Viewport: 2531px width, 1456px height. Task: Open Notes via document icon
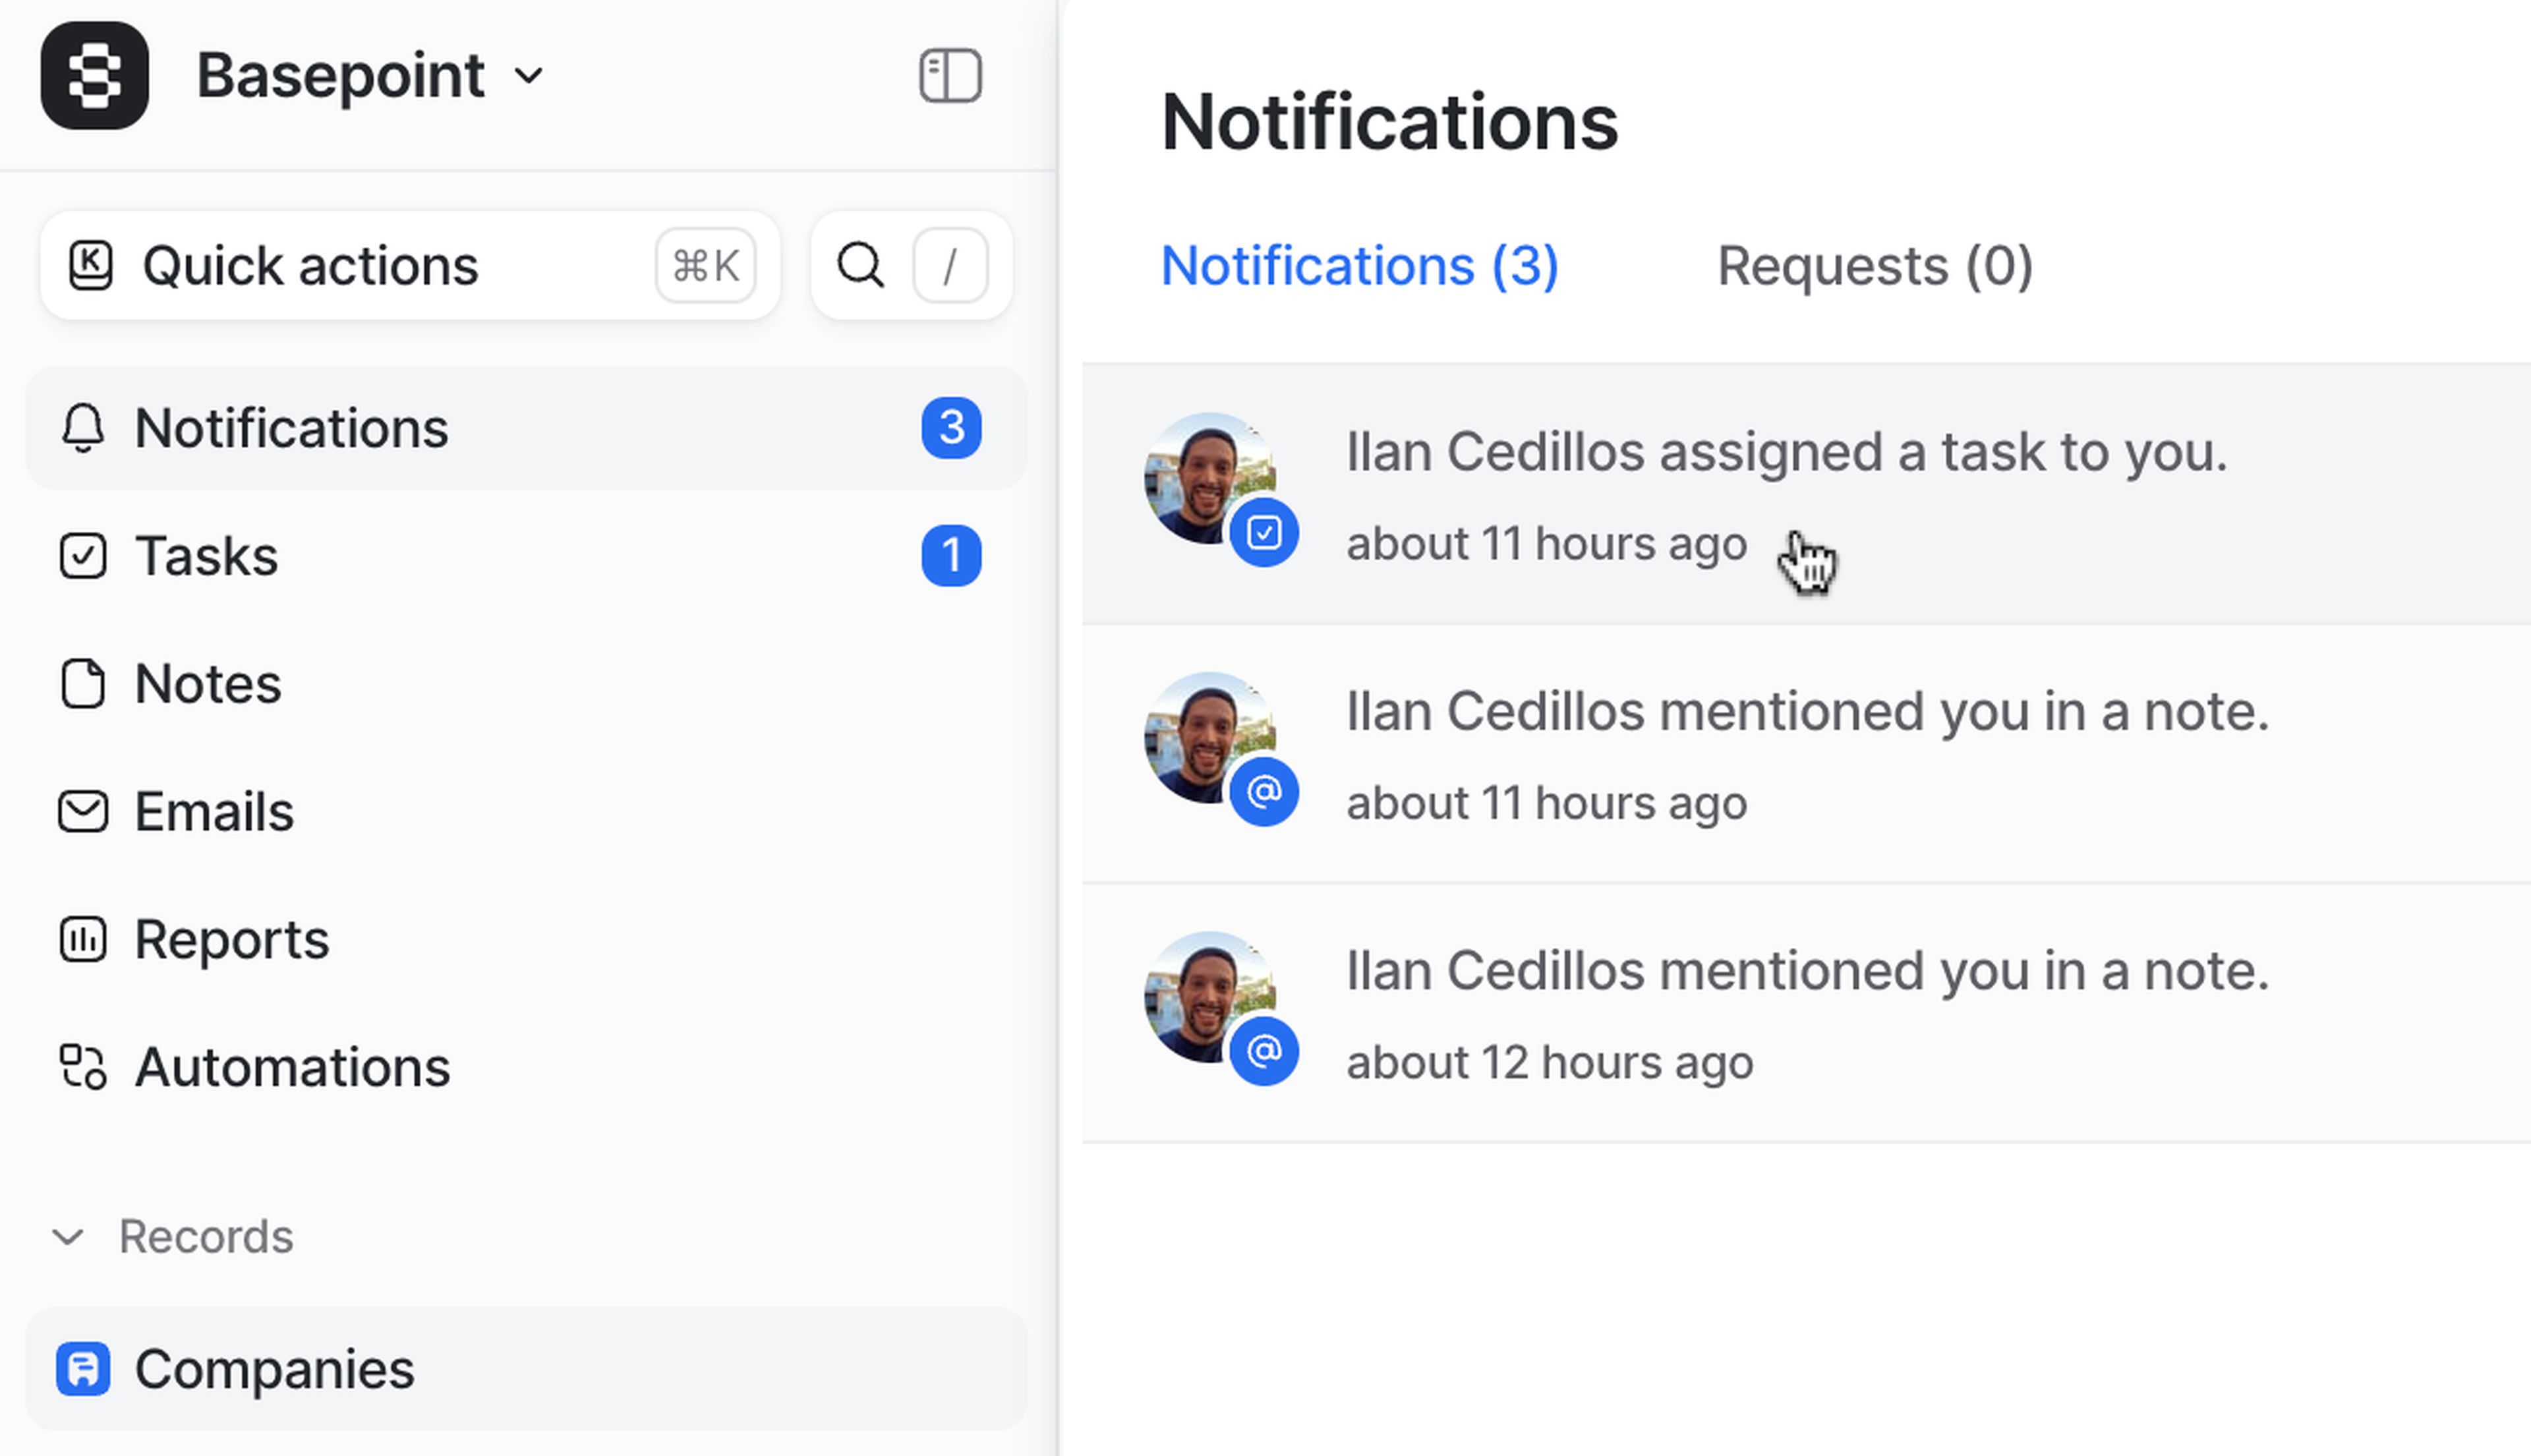(x=83, y=684)
